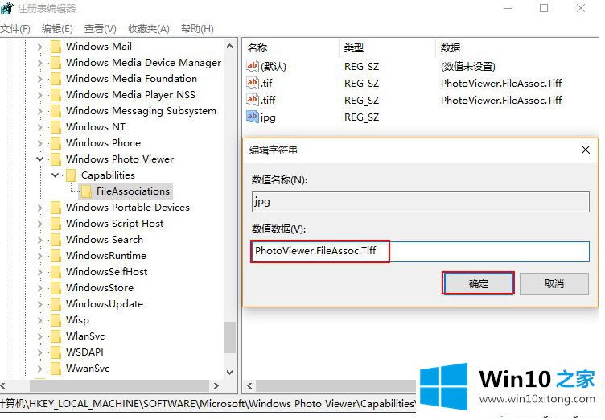Click the Registry Editor app icon in title bar
605x420 pixels.
click(x=6, y=8)
